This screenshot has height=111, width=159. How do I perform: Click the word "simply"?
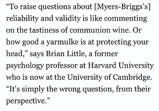coord(33,89)
